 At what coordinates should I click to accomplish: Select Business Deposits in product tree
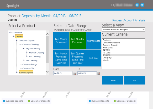coord(26,72)
